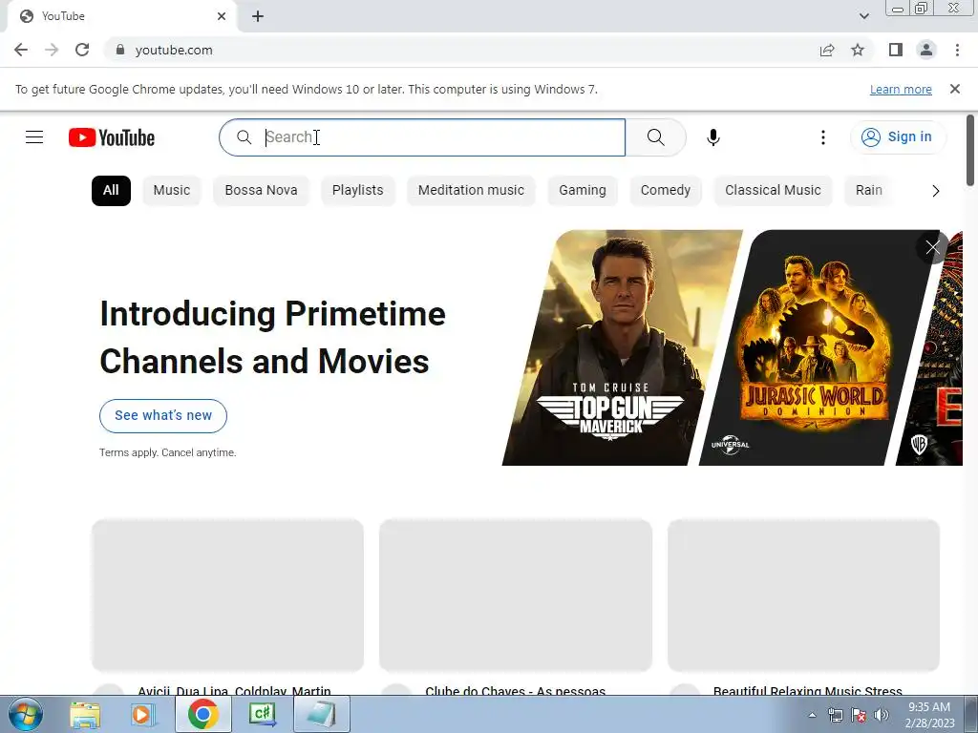Open File Explorer from taskbar
Viewport: 978px width, 733px height.
pos(85,714)
